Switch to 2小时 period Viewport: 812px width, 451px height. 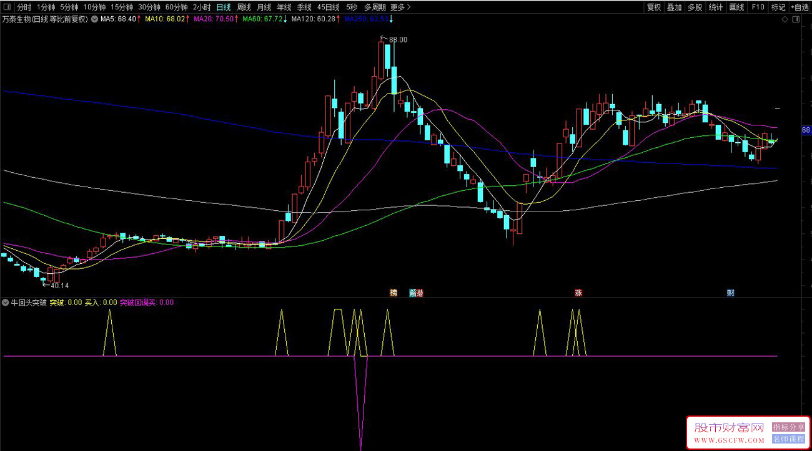point(202,7)
